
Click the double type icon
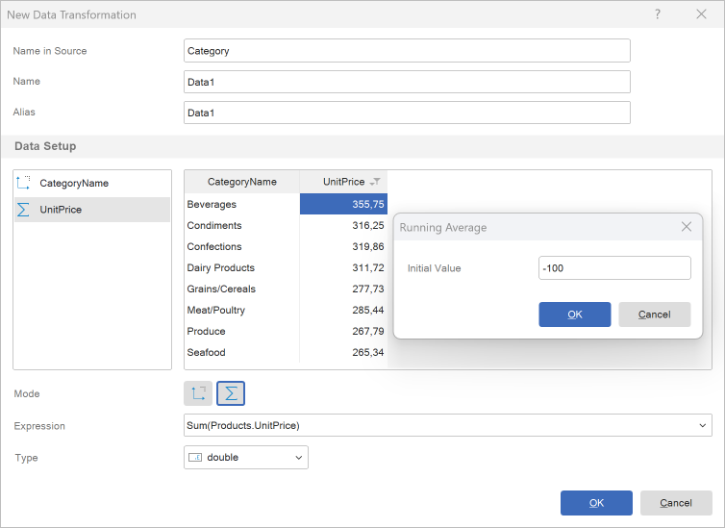[195, 458]
